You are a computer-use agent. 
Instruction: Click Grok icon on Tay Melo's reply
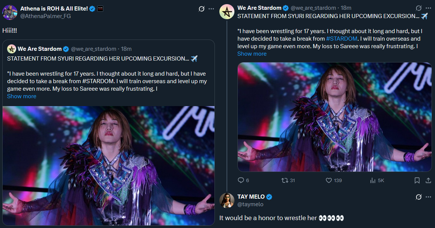tap(419, 197)
